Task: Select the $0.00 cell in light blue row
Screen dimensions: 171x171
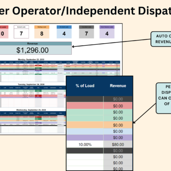Action: point(118,131)
